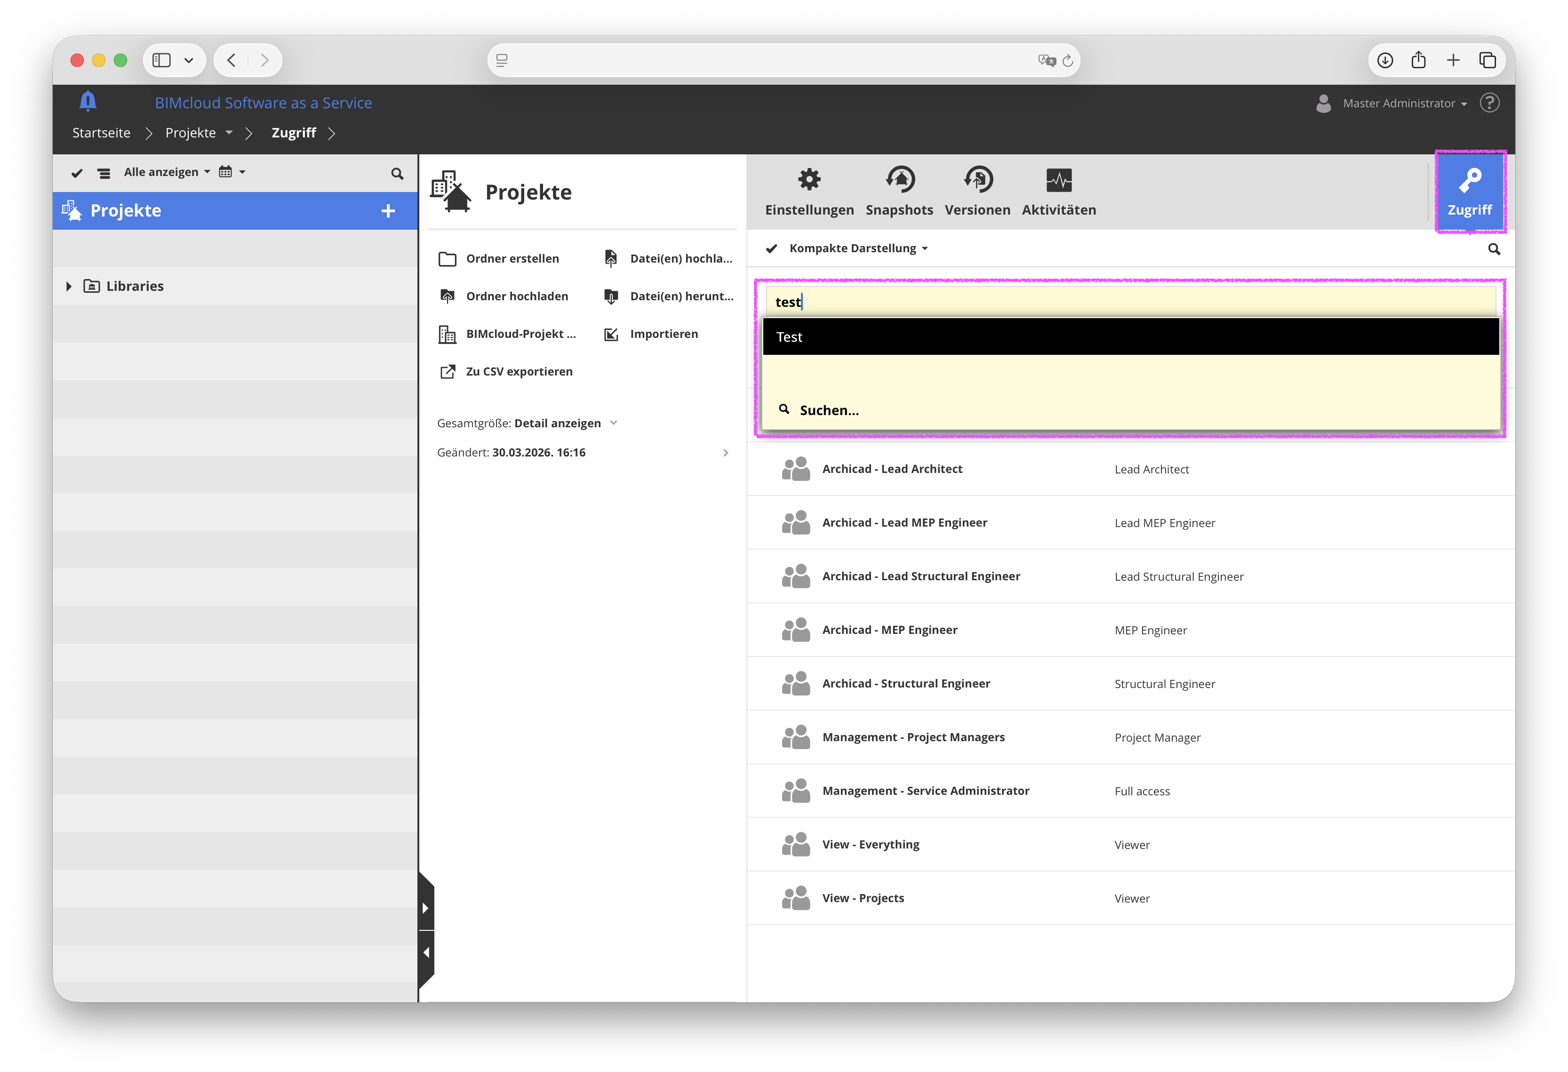Viewport: 1568px width, 1072px height.
Task: Open Safari downloads icon
Action: pos(1384,60)
